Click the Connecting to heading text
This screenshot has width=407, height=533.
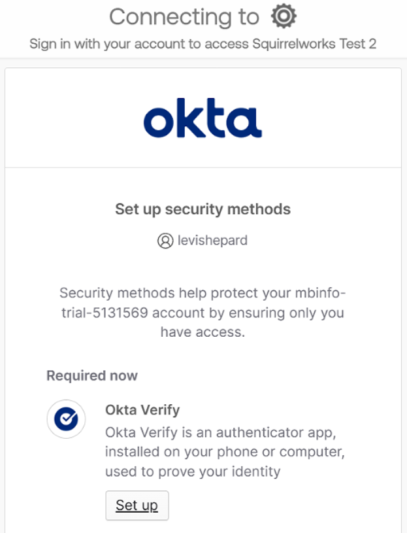tap(184, 17)
